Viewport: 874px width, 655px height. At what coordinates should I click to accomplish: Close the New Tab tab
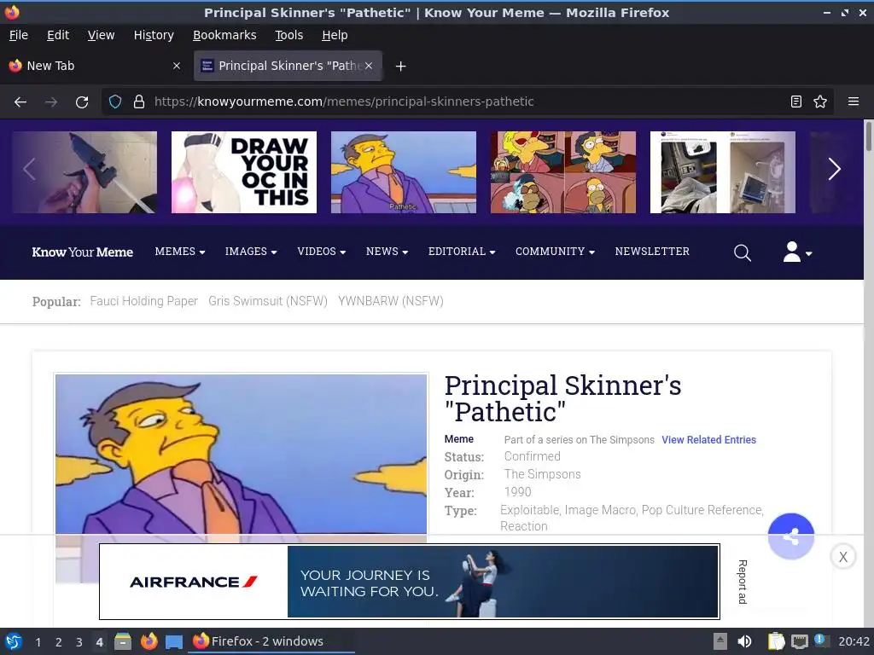coord(177,66)
